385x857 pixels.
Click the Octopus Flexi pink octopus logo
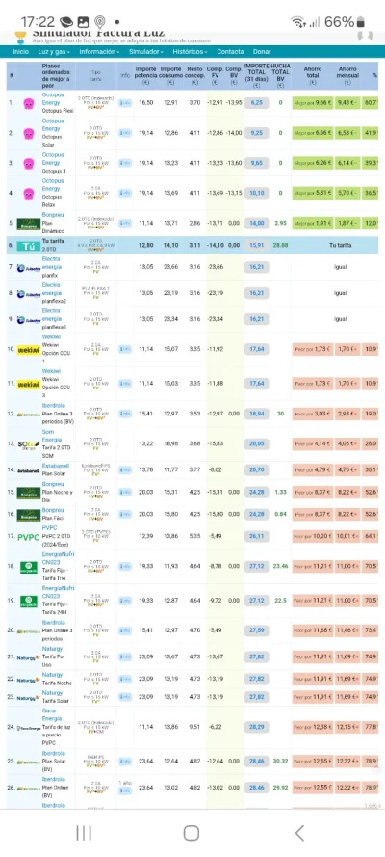[x=28, y=103]
